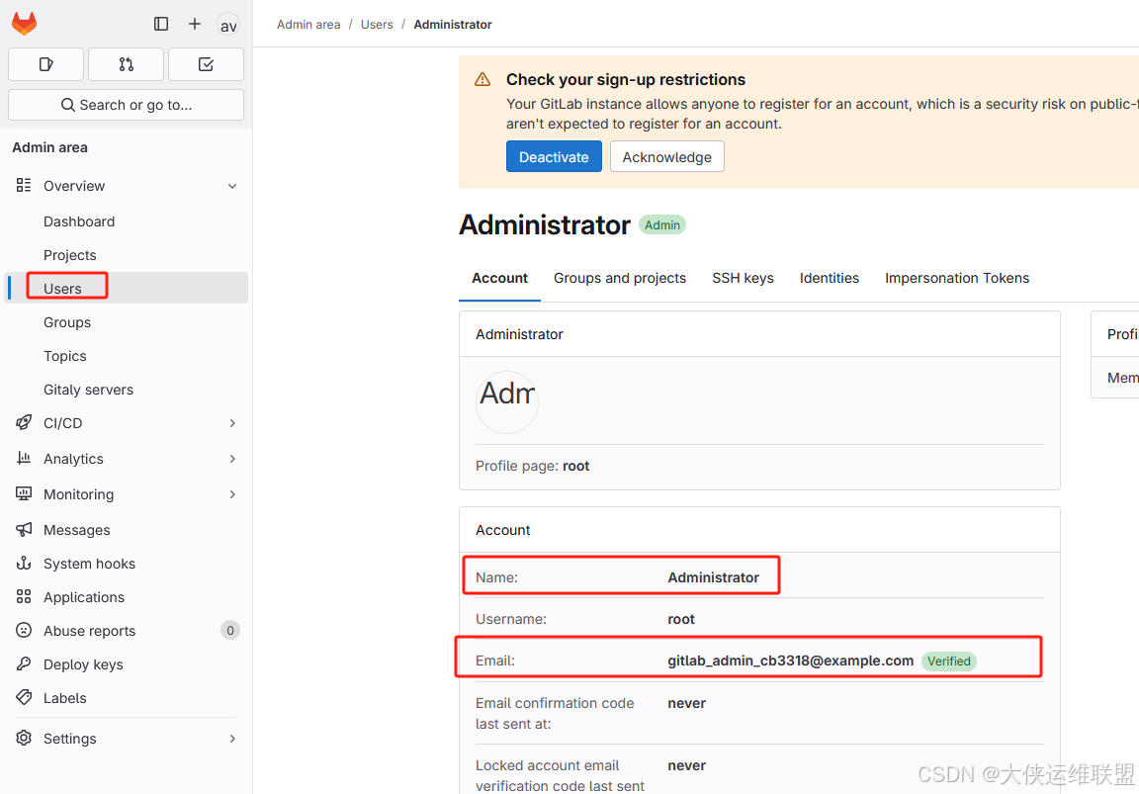This screenshot has height=794, width=1139.
Task: Click the Applications grid icon
Action: click(24, 596)
